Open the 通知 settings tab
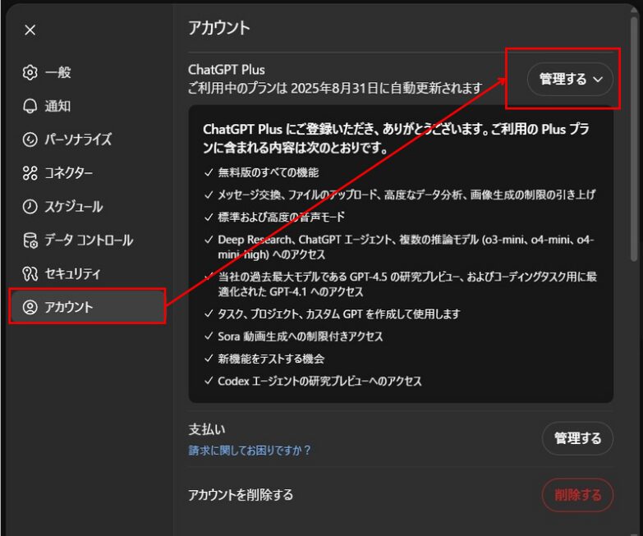643x536 pixels. point(87,106)
